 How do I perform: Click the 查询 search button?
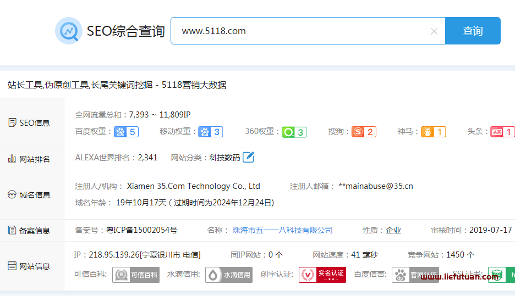pyautogui.click(x=473, y=31)
